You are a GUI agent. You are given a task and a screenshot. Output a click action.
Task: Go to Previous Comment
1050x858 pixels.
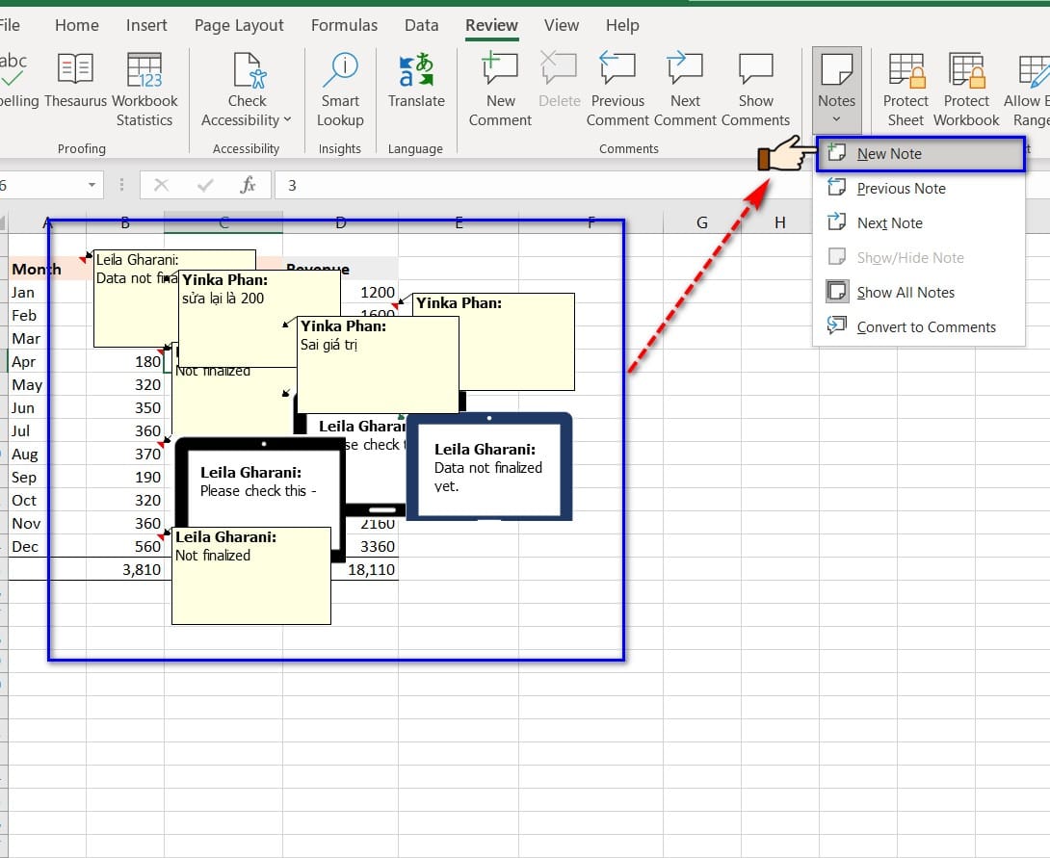click(x=617, y=90)
